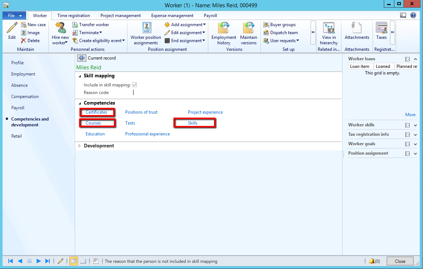Go to next record arrow in status bar
The height and width of the screenshot is (269, 423).
pyautogui.click(x=39, y=261)
